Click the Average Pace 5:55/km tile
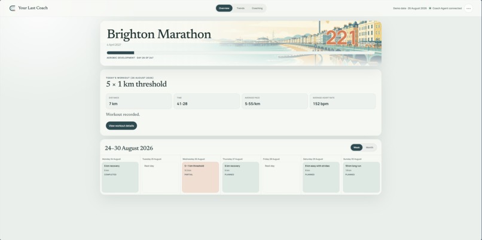Viewport: 482px width, 240px height. coord(275,101)
